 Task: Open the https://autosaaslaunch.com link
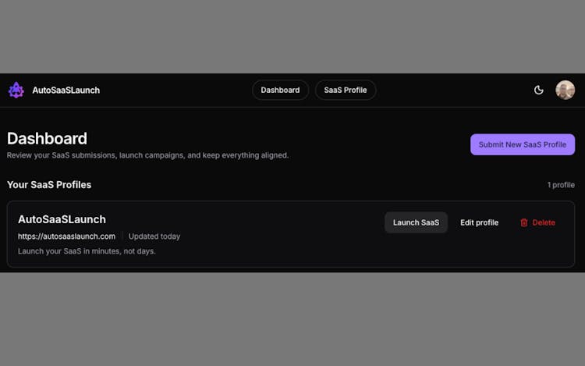66,236
